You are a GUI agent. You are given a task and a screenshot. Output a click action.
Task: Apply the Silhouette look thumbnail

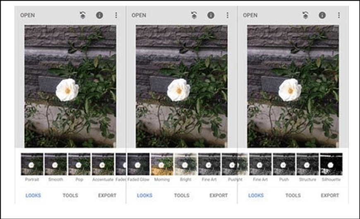click(x=331, y=164)
